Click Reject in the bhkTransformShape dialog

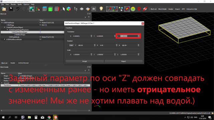[123, 61]
